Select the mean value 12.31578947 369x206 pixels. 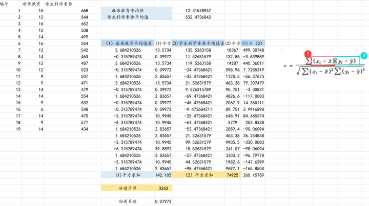pyautogui.click(x=198, y=11)
